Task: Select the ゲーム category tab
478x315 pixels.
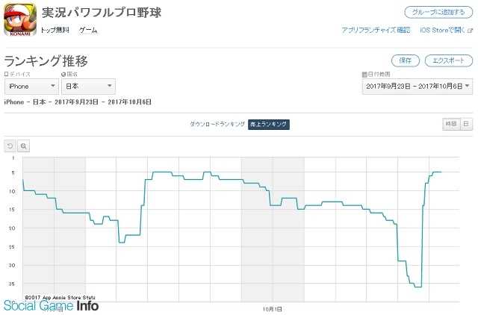Action: point(88,30)
